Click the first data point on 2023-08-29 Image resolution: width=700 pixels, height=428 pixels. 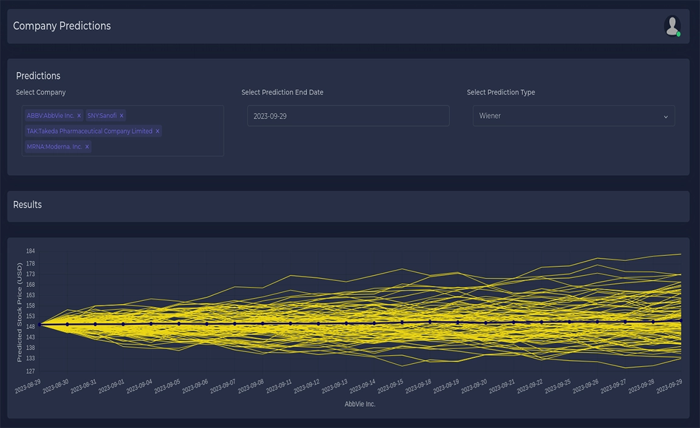pos(40,325)
